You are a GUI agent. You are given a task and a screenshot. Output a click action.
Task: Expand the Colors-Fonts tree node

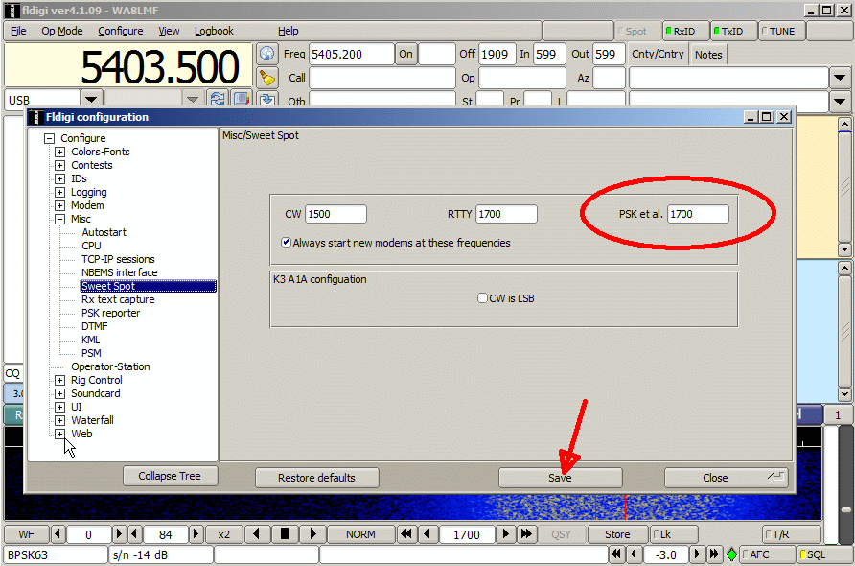pyautogui.click(x=60, y=152)
